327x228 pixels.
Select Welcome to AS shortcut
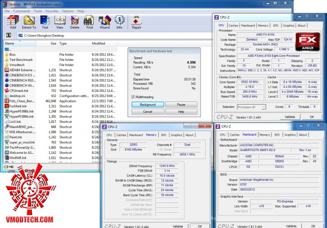19,152
